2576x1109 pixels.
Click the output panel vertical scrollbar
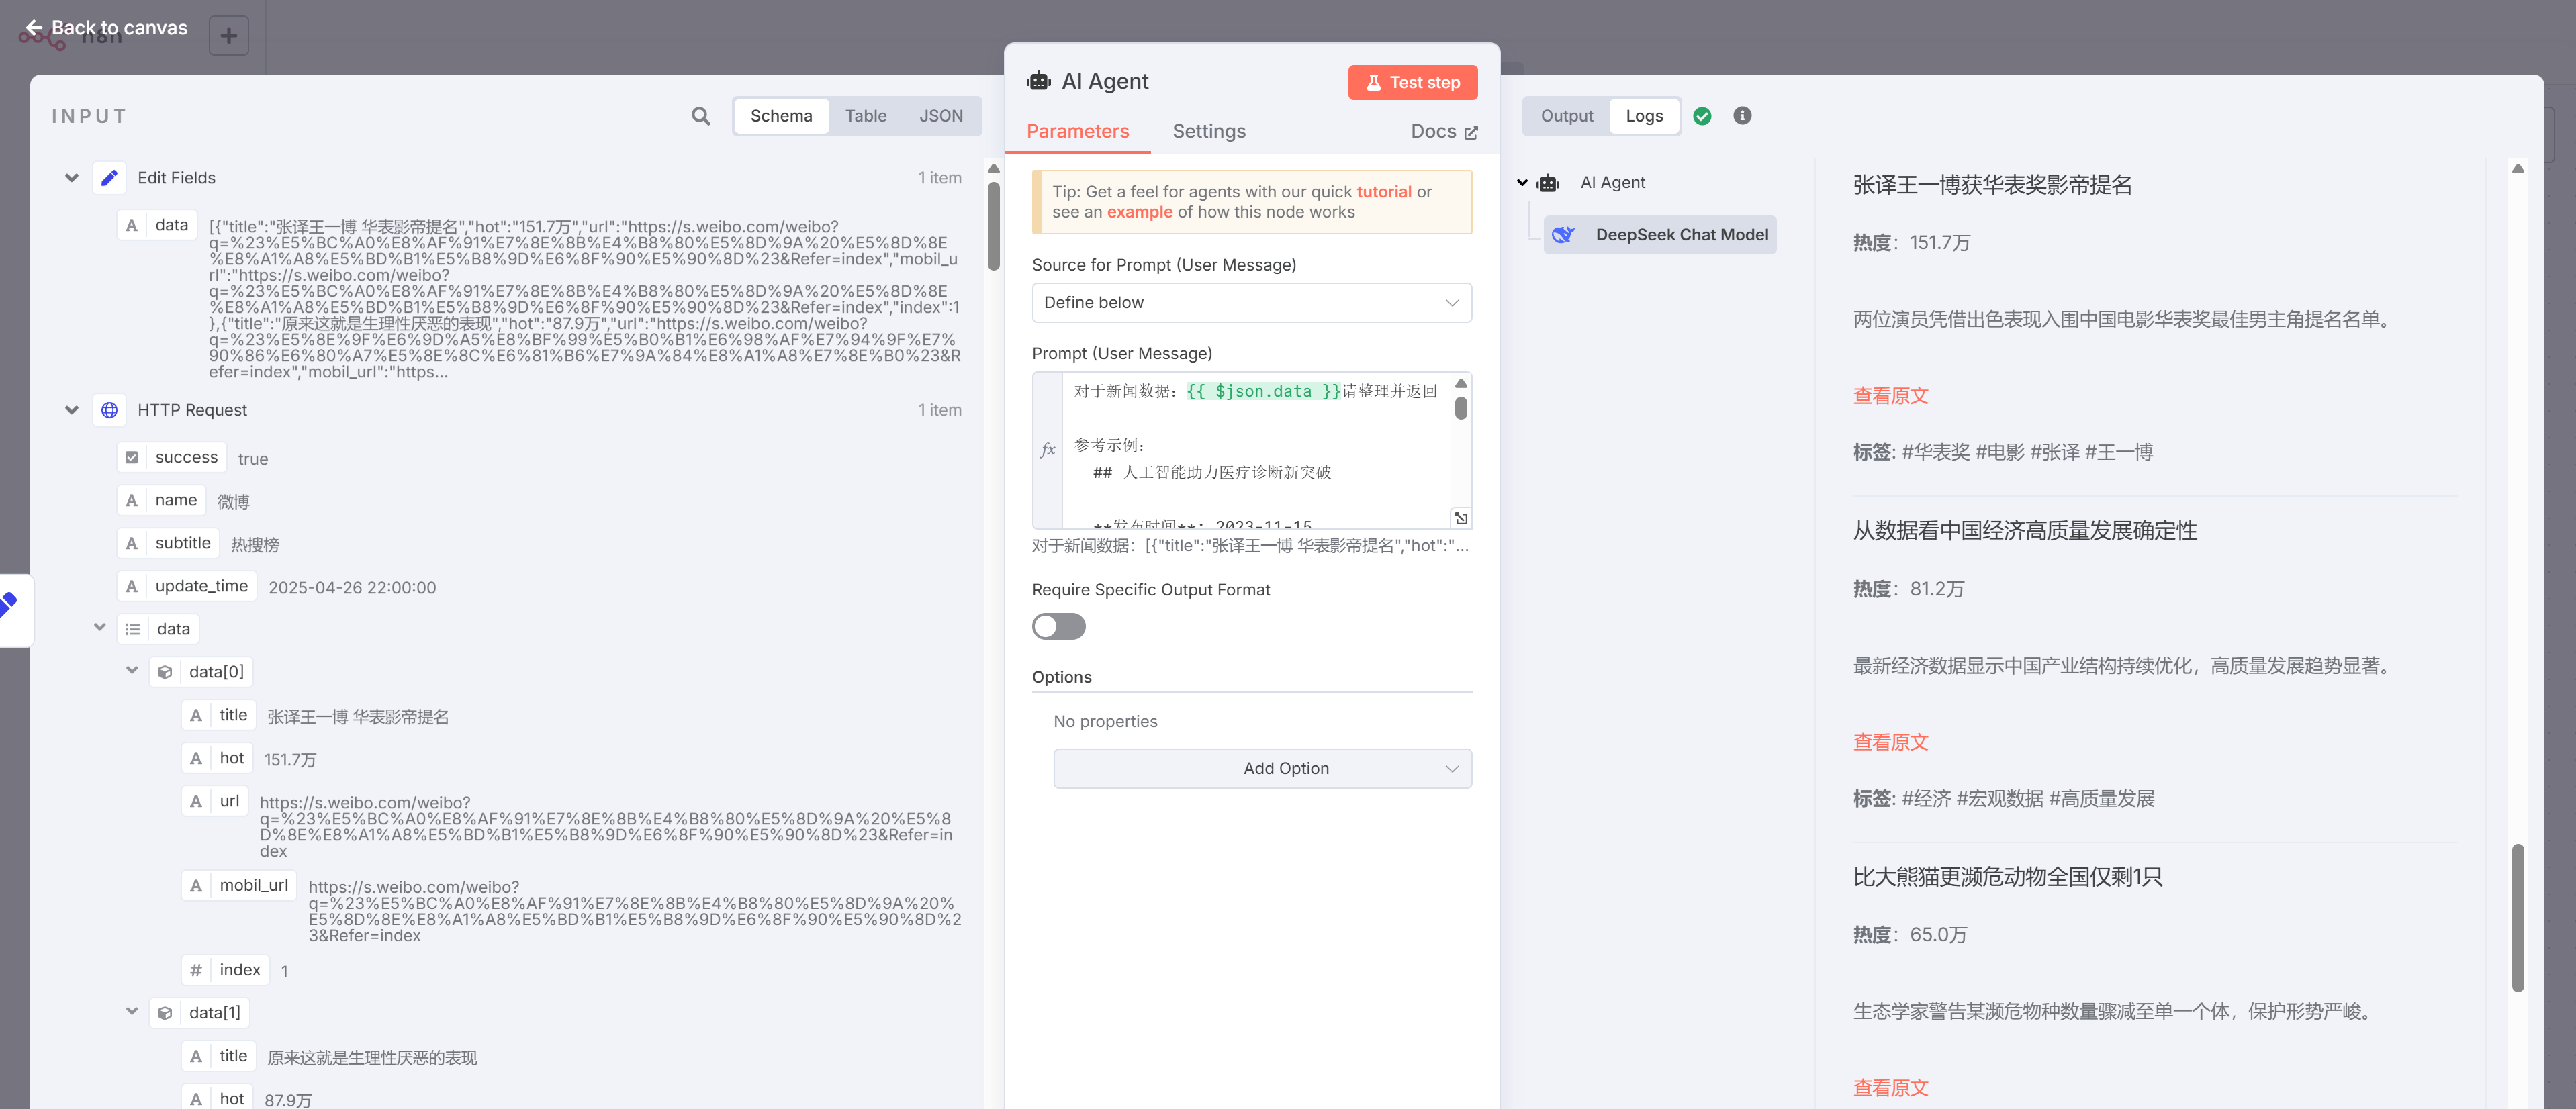[x=2516, y=916]
